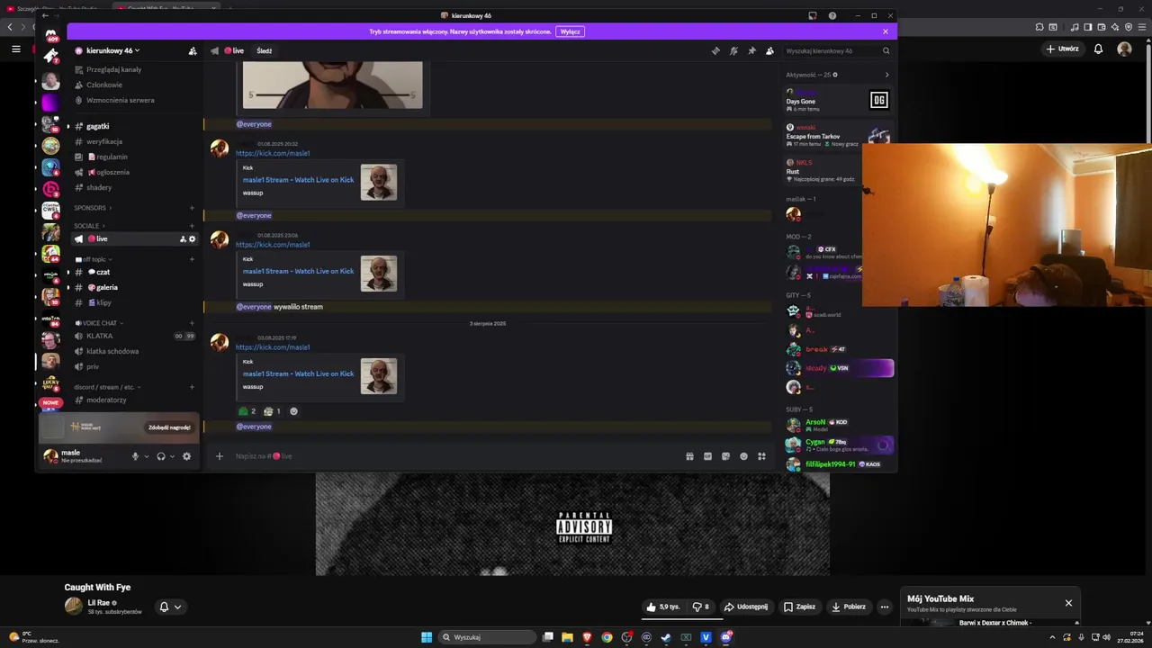The width and height of the screenshot is (1152, 648).
Task: Collapse the VOICE CHAT category
Action: pos(99,323)
